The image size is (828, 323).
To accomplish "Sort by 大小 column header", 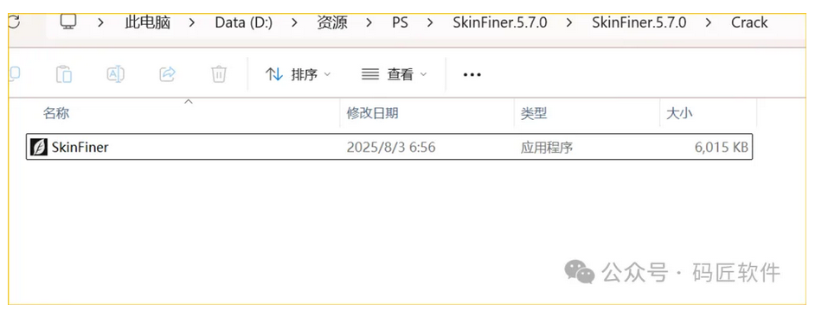I will pyautogui.click(x=679, y=113).
